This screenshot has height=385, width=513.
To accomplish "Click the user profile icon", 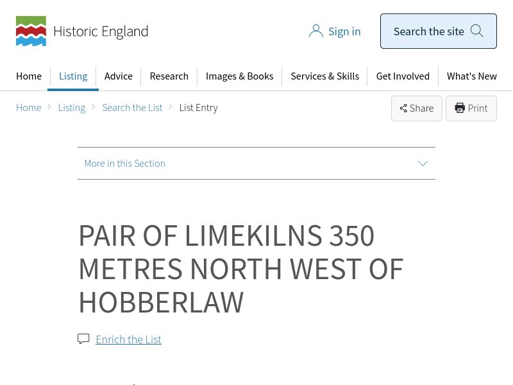I will coord(315,31).
